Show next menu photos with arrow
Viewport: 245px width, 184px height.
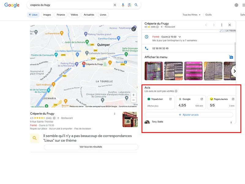[234, 71]
